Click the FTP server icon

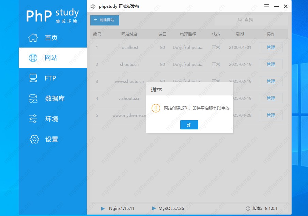tap(33, 78)
